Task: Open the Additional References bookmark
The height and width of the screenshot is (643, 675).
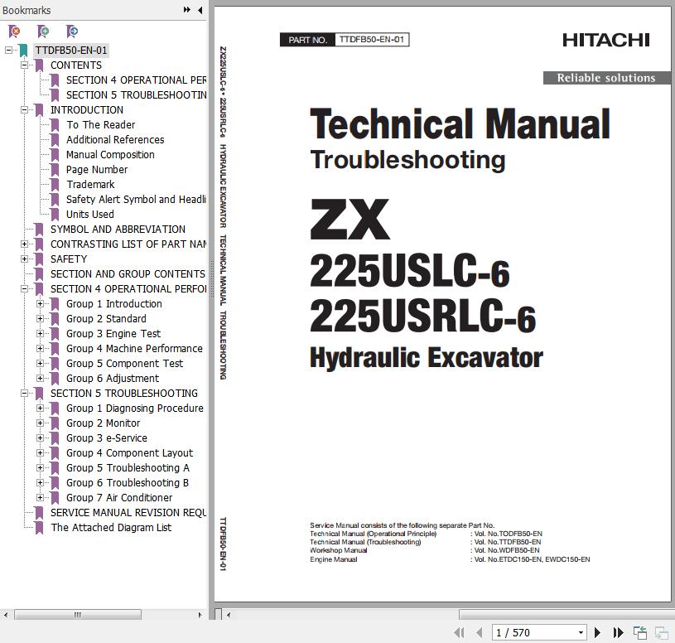Action: (115, 140)
